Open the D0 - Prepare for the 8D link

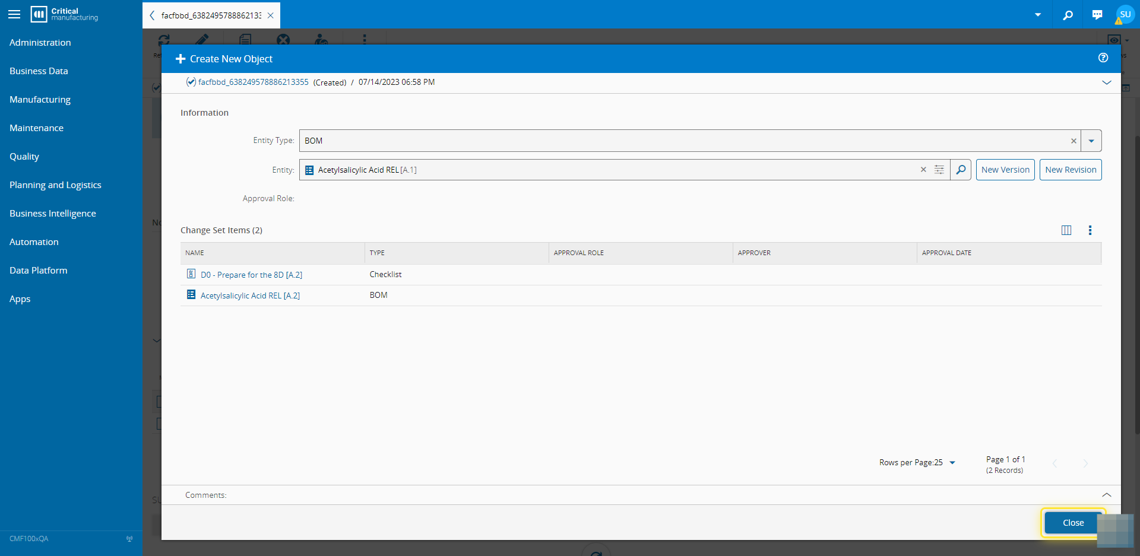click(251, 275)
